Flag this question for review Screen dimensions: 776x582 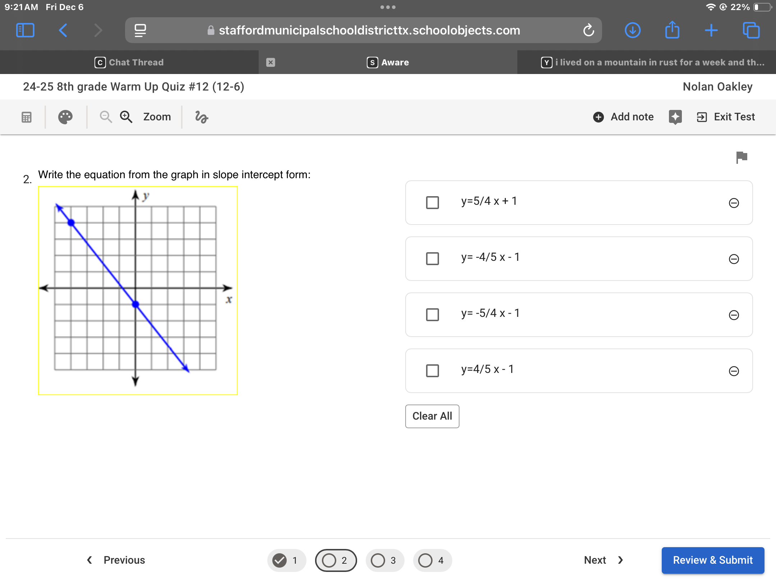point(742,157)
